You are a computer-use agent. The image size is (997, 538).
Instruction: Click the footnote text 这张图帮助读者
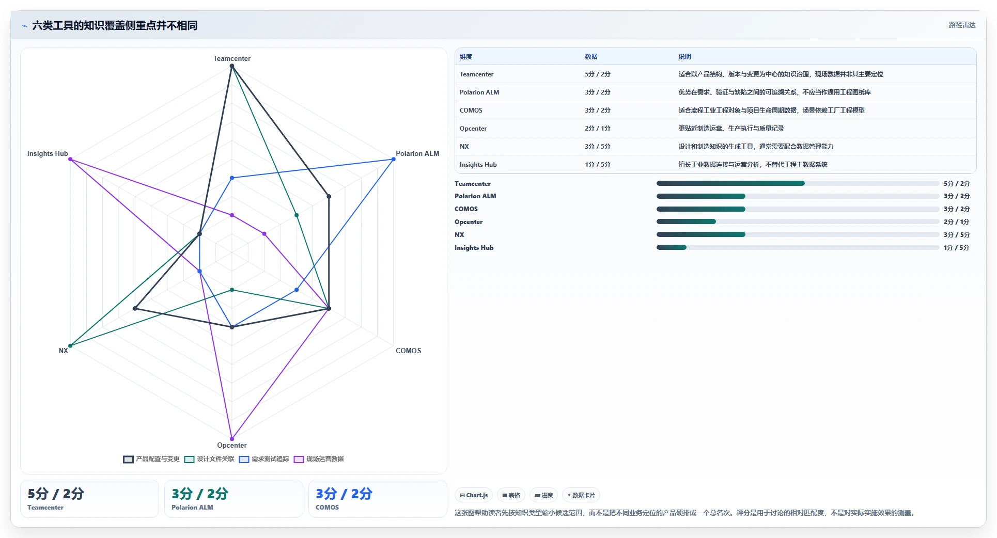coord(686,513)
